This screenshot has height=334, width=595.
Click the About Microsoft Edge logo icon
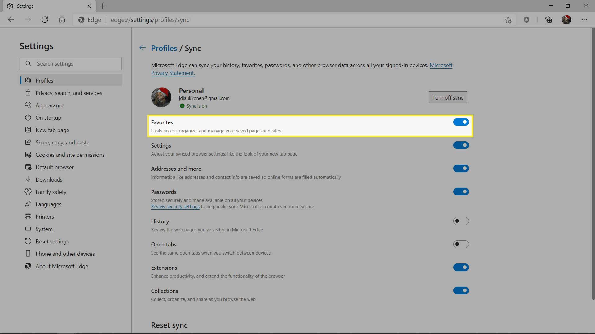[x=28, y=266]
